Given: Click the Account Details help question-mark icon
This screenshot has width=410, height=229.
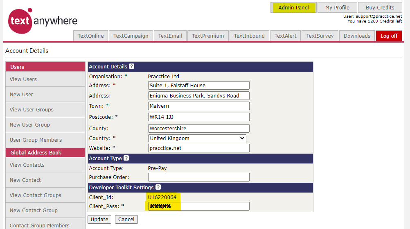Looking at the screenshot, I should 131,66.
